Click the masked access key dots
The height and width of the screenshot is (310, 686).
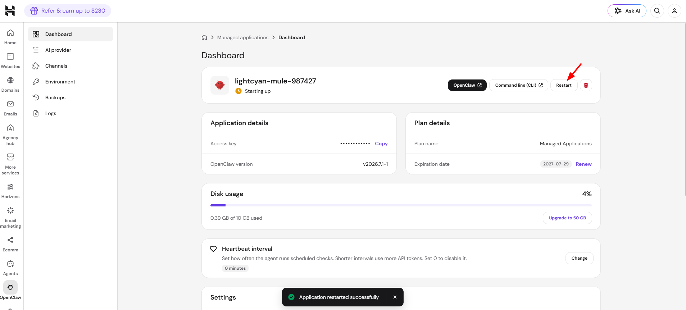tap(355, 143)
